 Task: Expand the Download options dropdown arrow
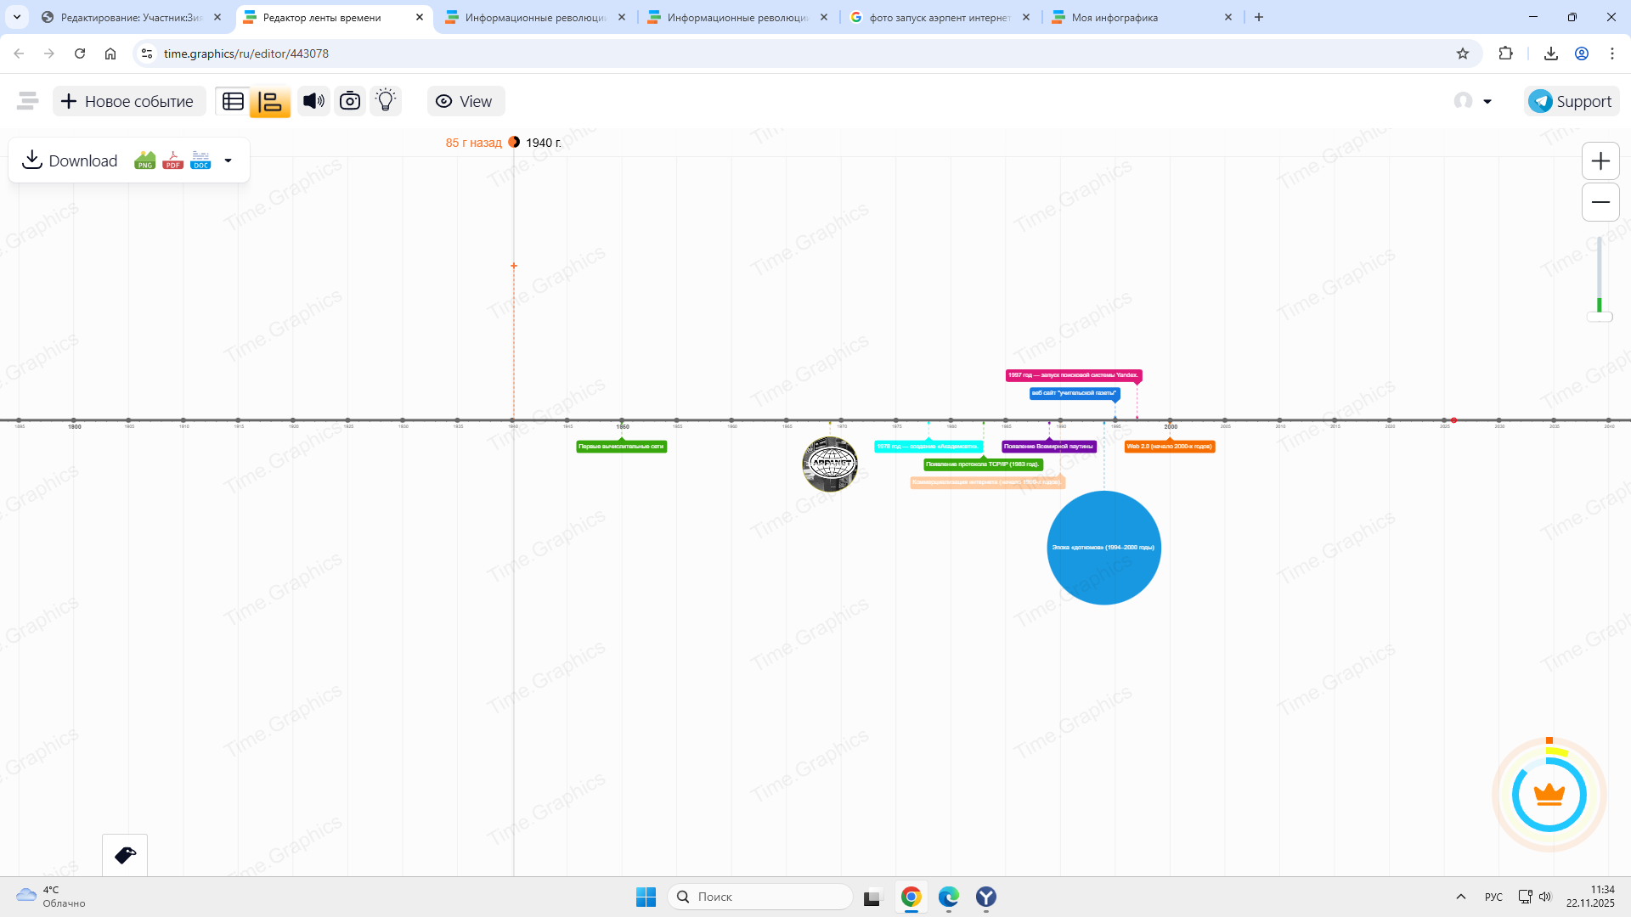pos(228,160)
